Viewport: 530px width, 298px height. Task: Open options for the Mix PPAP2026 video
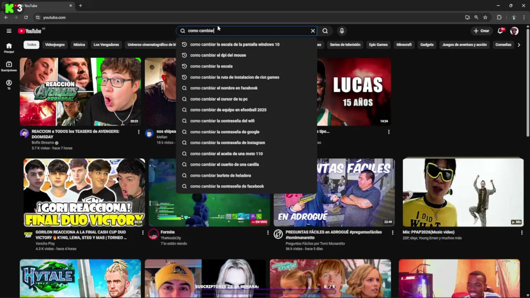pyautogui.click(x=522, y=233)
